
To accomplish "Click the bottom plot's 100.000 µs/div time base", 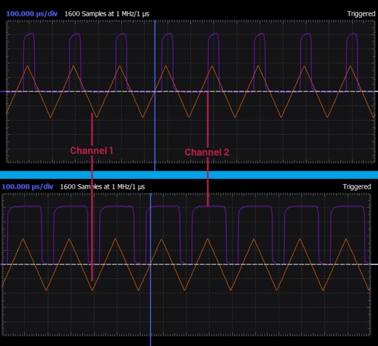I will [x=27, y=187].
